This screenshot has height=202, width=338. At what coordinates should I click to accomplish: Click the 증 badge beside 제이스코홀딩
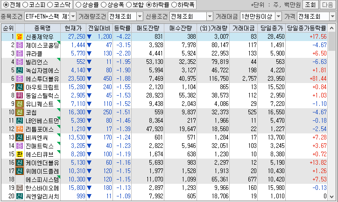coord(20,45)
